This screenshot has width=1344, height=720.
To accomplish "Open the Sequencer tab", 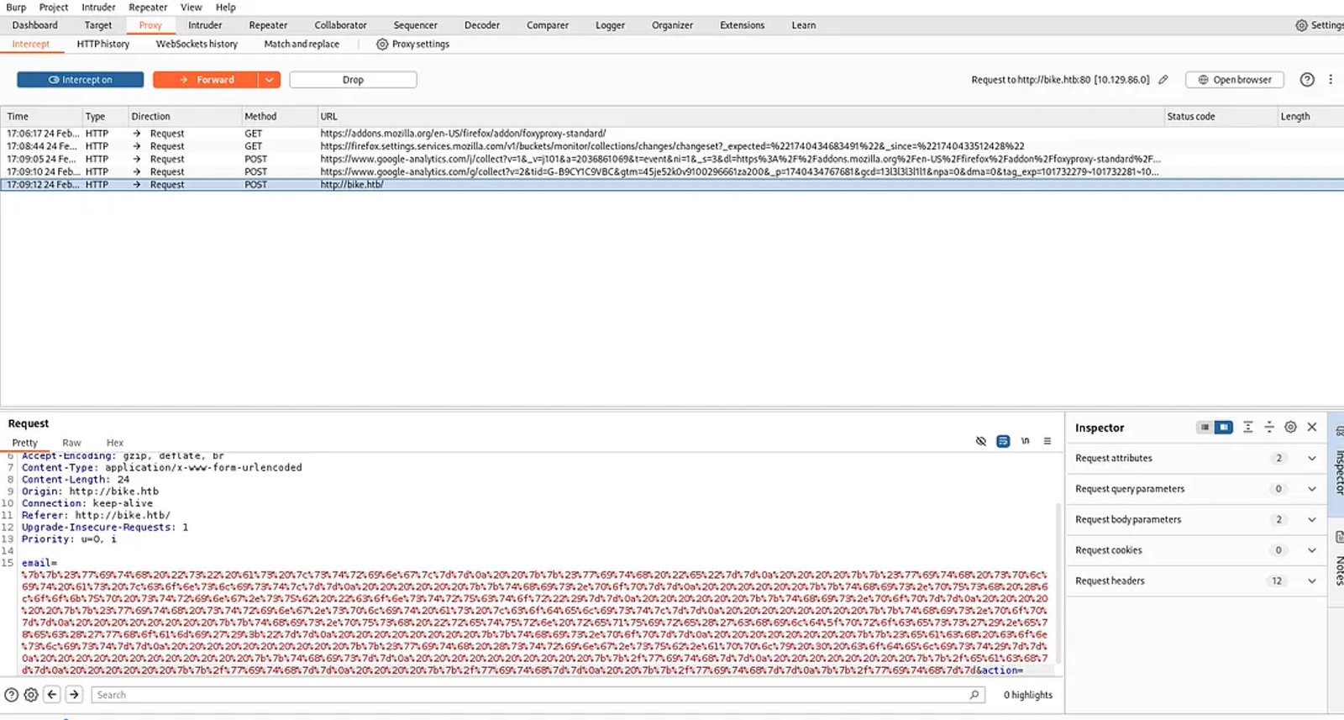I will pyautogui.click(x=416, y=25).
